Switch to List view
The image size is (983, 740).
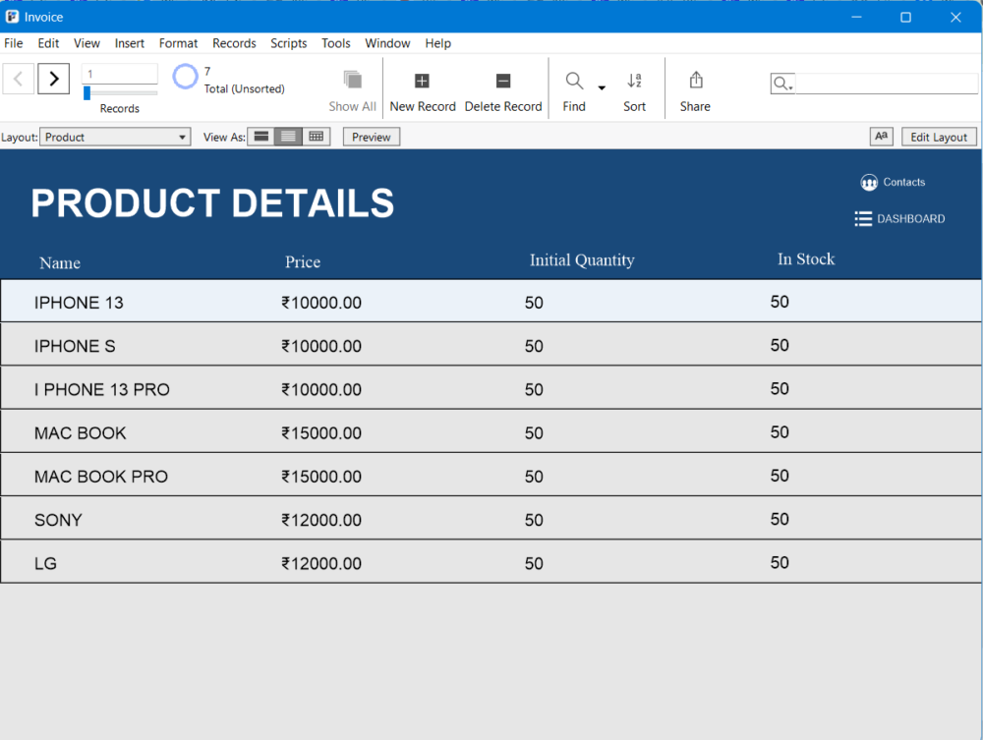(x=288, y=137)
